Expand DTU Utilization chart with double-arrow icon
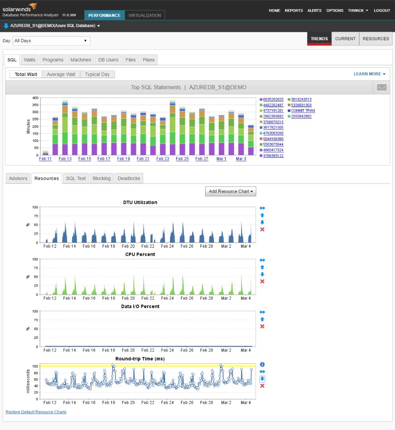This screenshot has width=395, height=430. pos(262,208)
